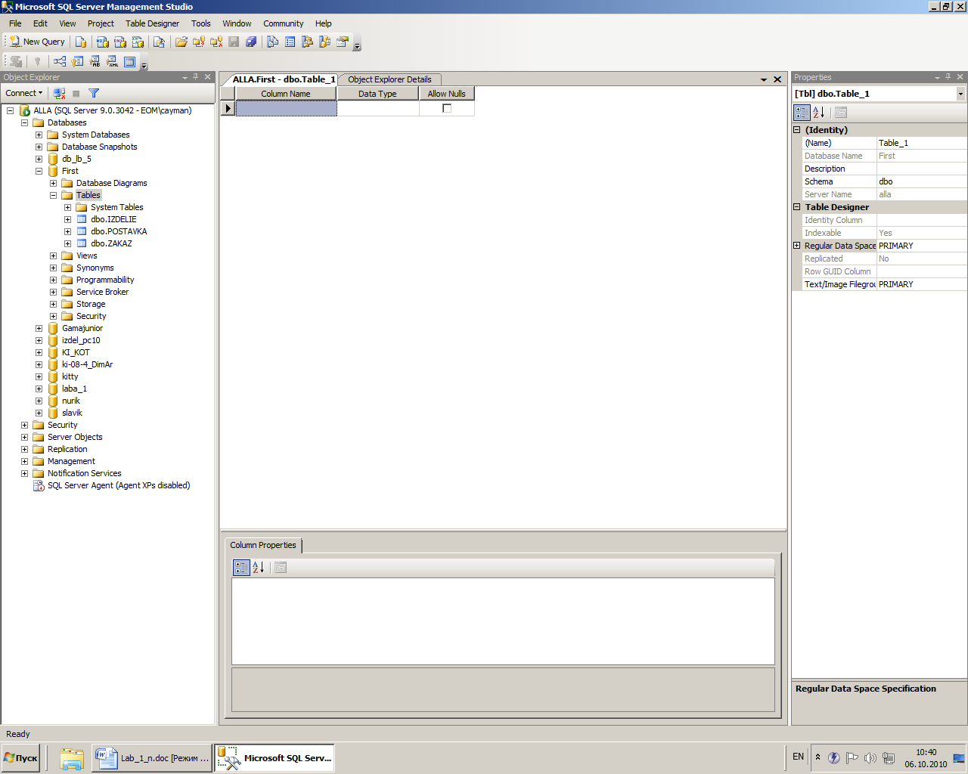The image size is (968, 774).
Task: Expand the Views folder node
Action: coord(53,255)
